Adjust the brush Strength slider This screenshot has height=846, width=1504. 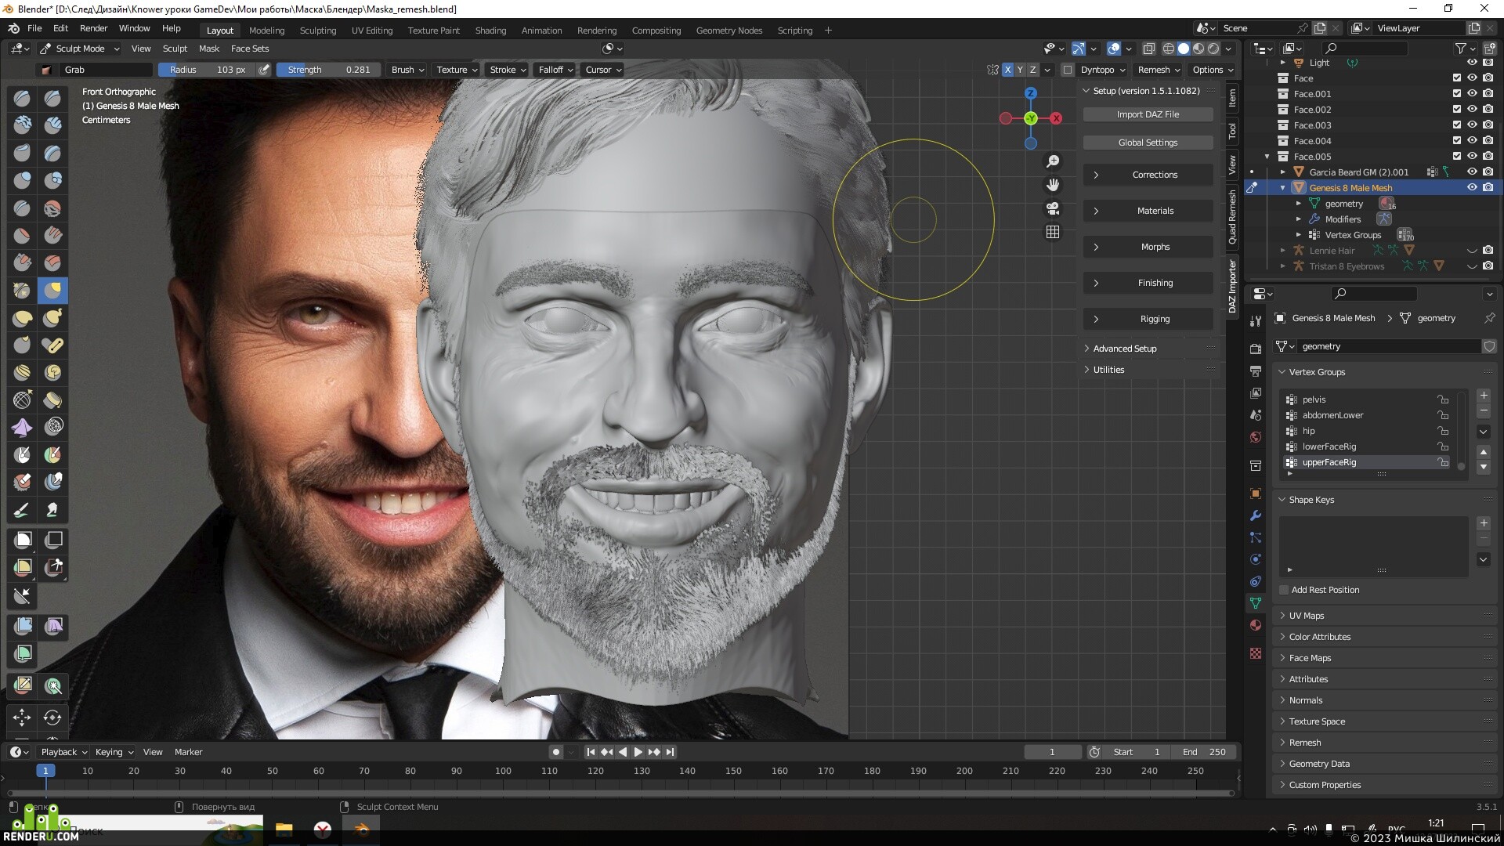pos(329,70)
